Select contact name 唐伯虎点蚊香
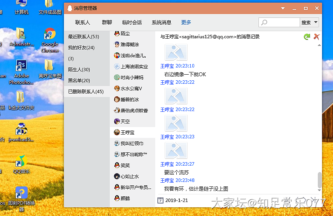Screen dimensions: 333x216 coord(134,111)
